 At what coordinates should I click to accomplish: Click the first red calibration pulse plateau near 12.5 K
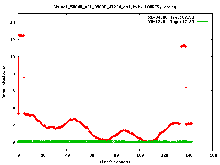click(x=21, y=35)
